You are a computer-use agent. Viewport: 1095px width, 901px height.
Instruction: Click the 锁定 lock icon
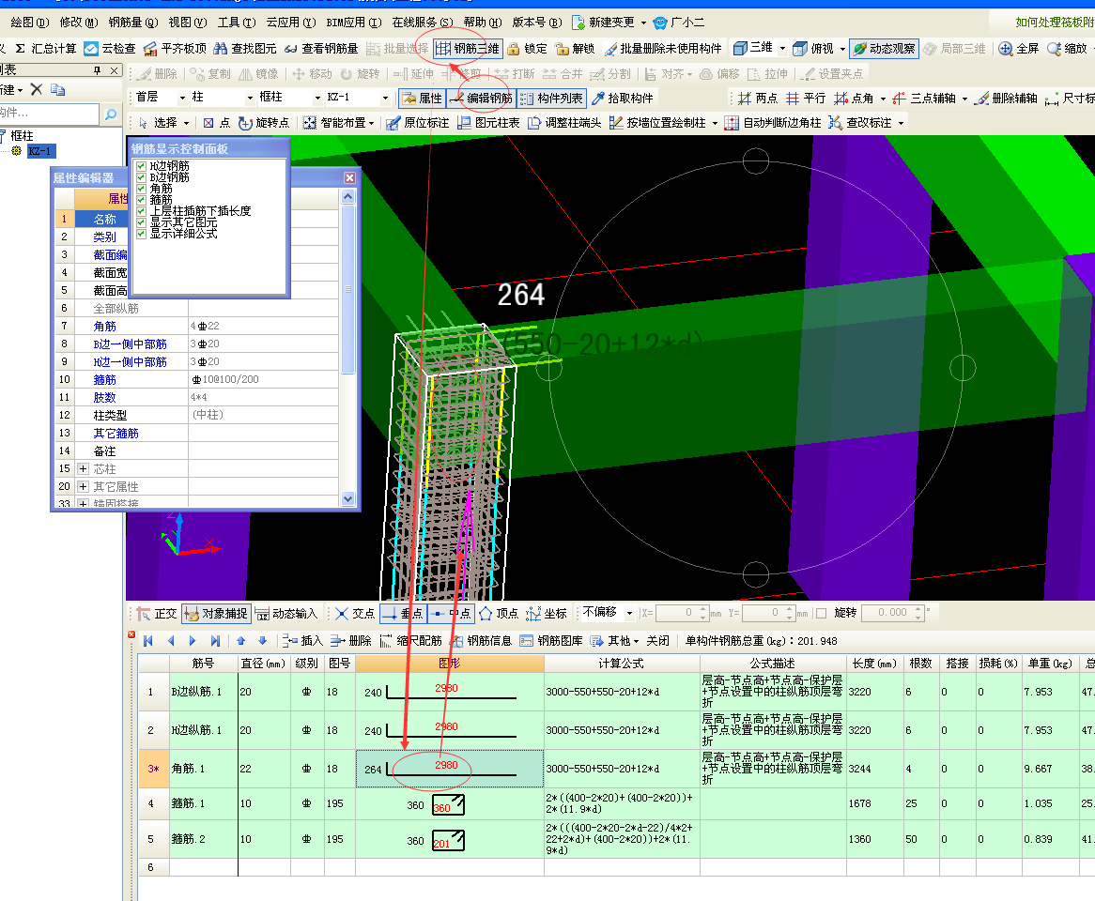click(514, 48)
